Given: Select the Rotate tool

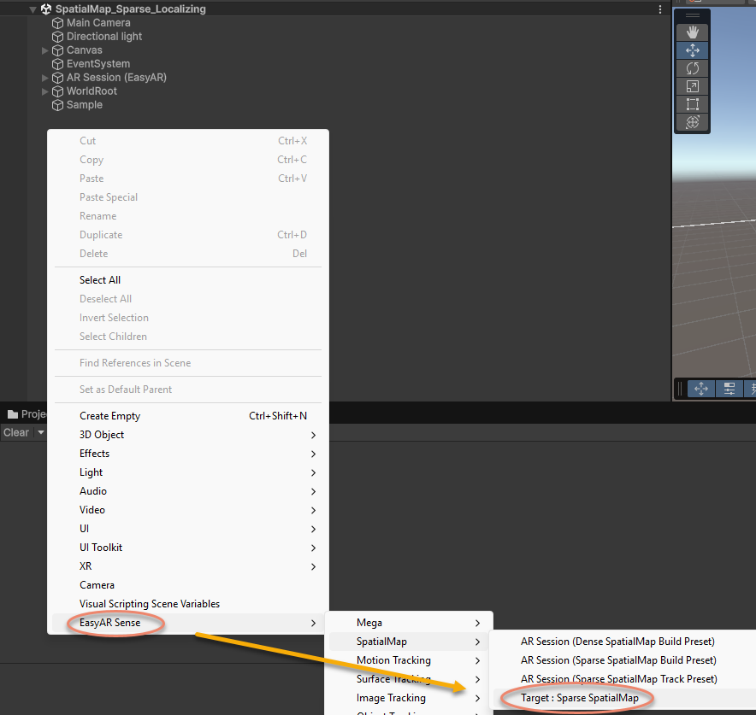Looking at the screenshot, I should point(693,68).
